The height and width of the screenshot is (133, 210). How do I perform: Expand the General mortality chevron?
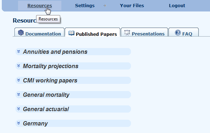tap(19, 95)
